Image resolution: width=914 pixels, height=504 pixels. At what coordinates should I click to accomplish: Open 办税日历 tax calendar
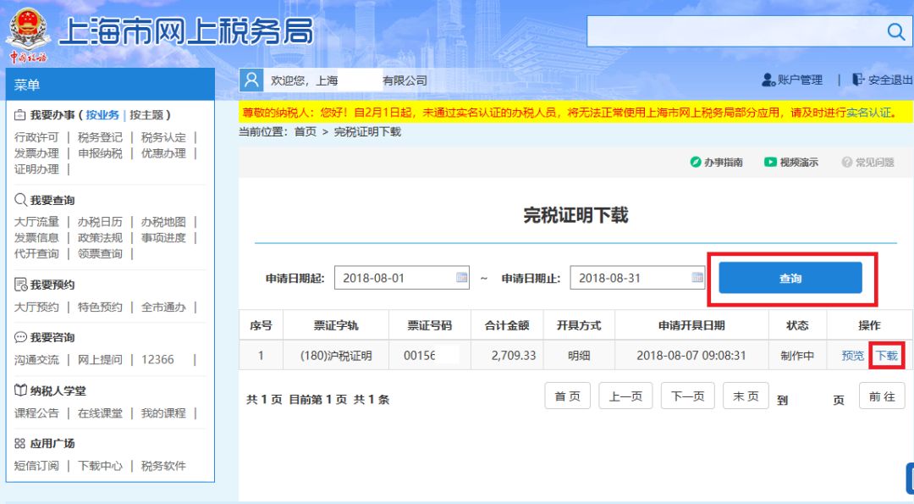click(x=100, y=222)
